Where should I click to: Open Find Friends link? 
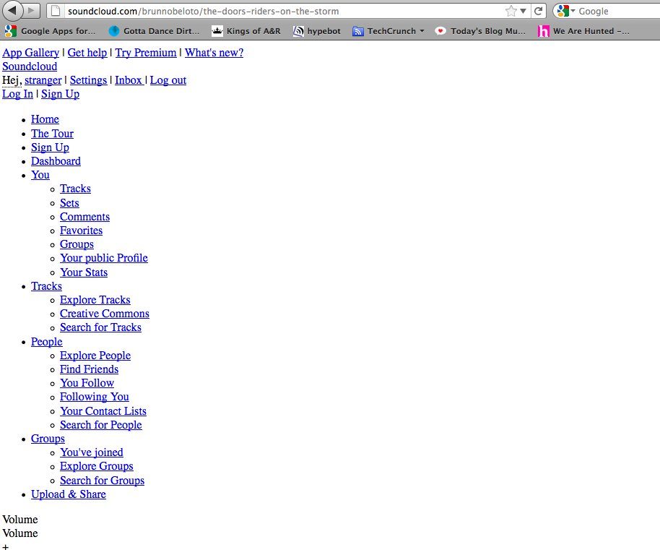(x=90, y=369)
